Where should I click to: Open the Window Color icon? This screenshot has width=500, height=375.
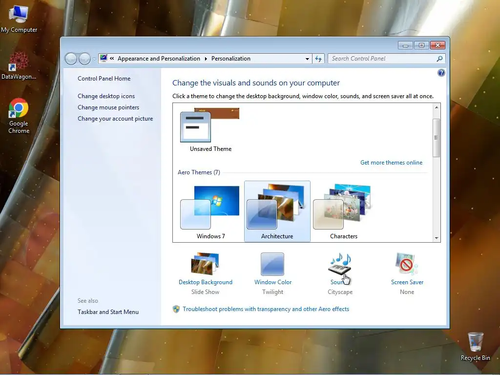tap(272, 264)
